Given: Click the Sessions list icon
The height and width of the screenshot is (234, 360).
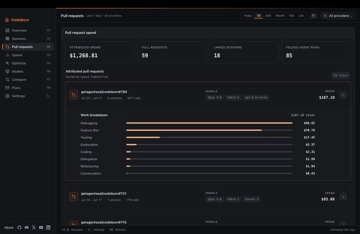Looking at the screenshot, I should pos(7,39).
